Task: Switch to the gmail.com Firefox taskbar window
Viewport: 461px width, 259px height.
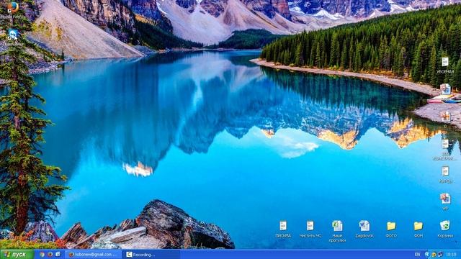Action: [x=94, y=255]
